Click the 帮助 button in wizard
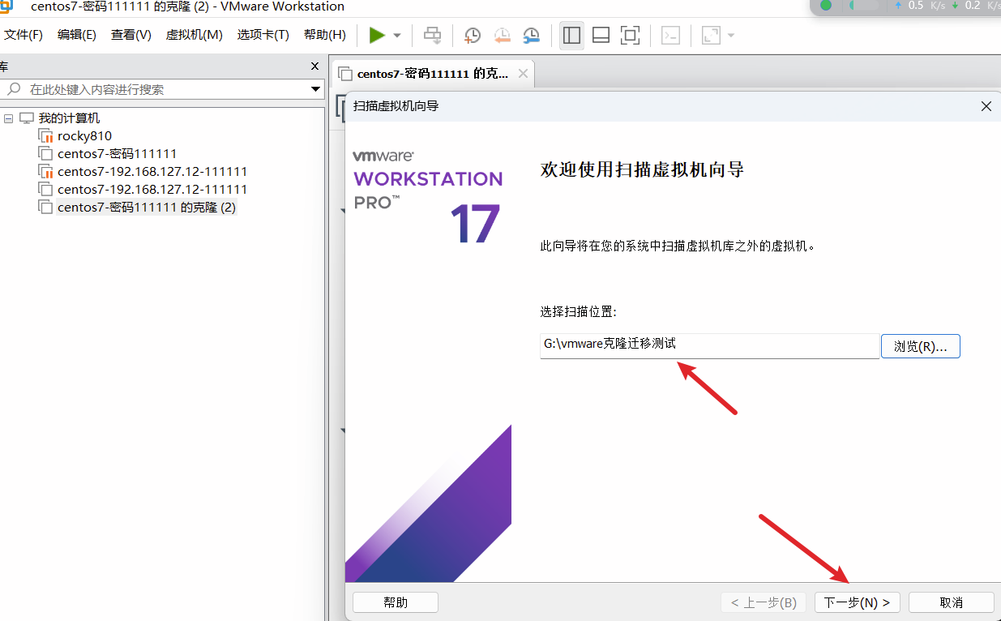This screenshot has height=621, width=1001. tap(396, 602)
